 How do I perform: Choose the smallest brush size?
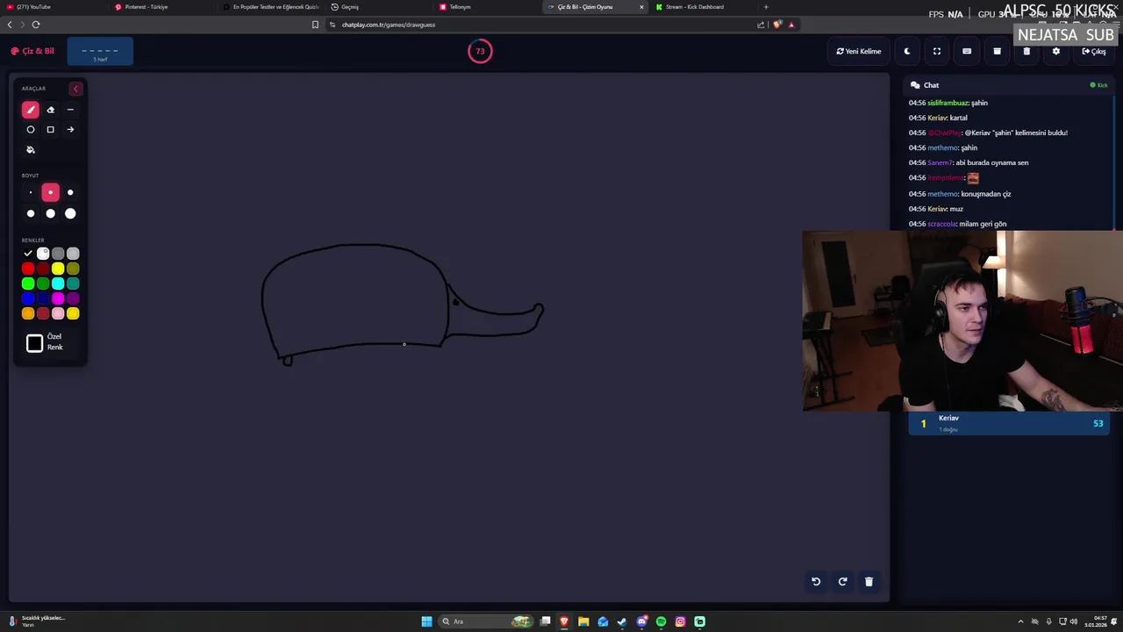pos(31,192)
